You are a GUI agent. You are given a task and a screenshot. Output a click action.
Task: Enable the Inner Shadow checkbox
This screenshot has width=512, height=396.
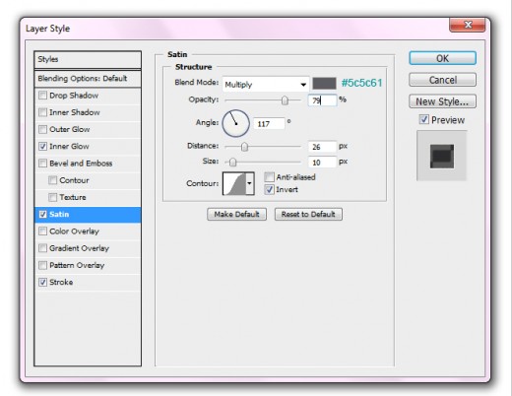tap(42, 112)
